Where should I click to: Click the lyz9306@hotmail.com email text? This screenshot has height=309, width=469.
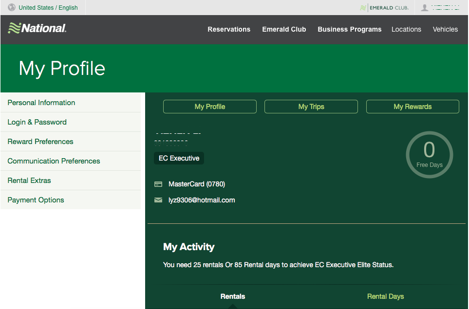[x=202, y=200]
